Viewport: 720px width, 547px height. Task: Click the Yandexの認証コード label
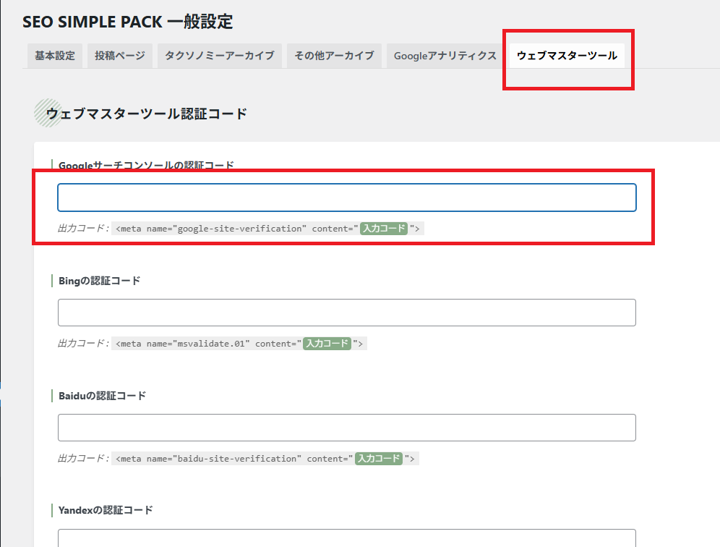106,510
